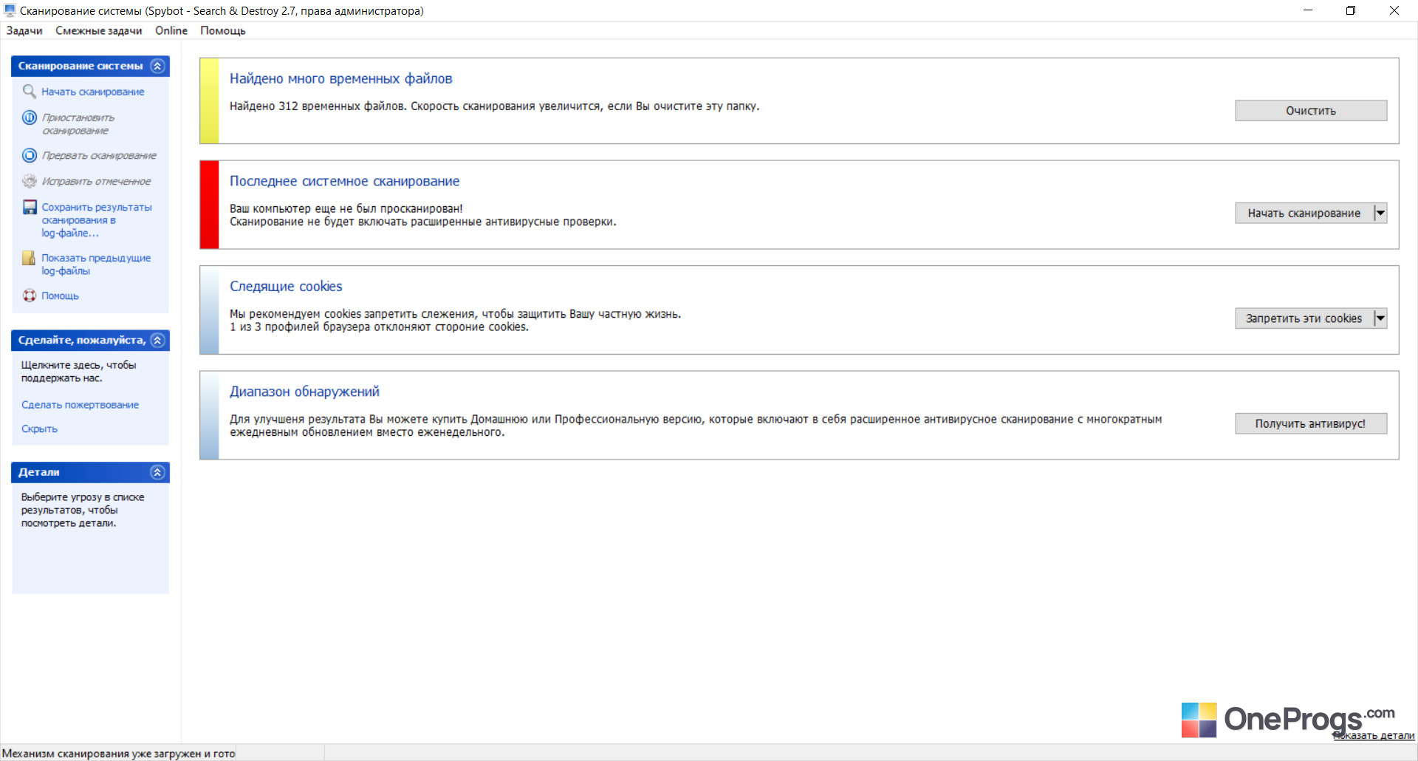The width and height of the screenshot is (1418, 761).
Task: Open the Online menu
Action: [171, 30]
